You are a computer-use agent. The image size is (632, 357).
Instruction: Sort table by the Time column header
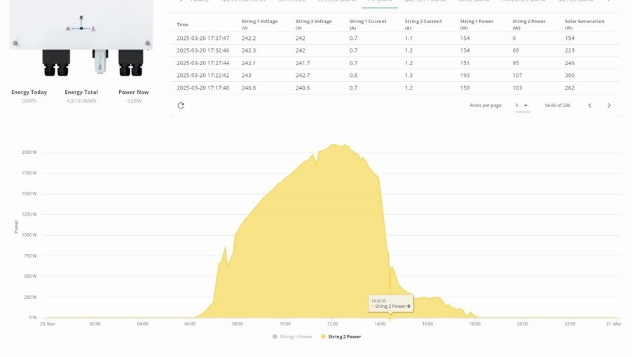click(x=183, y=24)
